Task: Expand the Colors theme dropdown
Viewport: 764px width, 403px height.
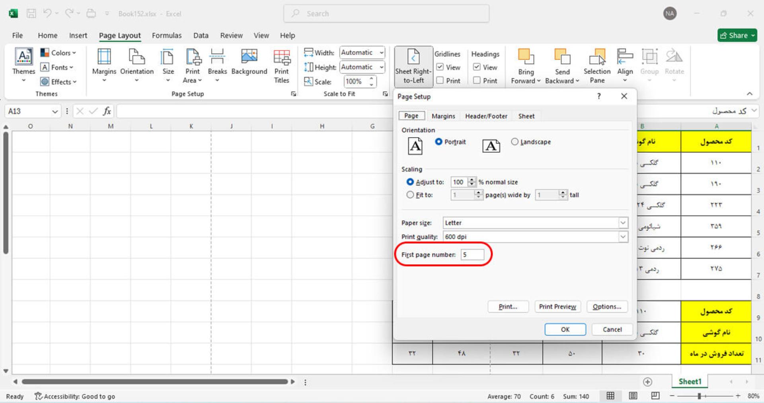Action: 58,53
